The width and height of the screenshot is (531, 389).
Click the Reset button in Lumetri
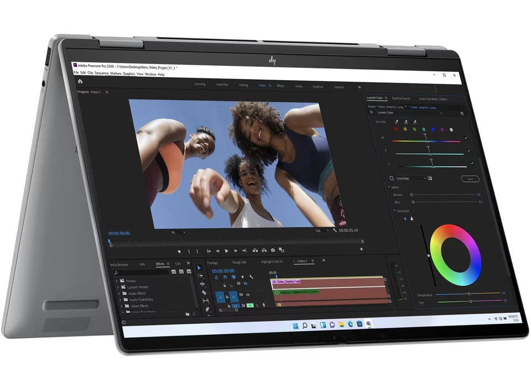point(470,179)
